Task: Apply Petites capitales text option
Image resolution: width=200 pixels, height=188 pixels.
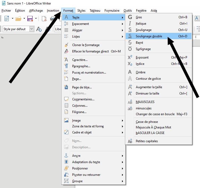Action: point(147,141)
